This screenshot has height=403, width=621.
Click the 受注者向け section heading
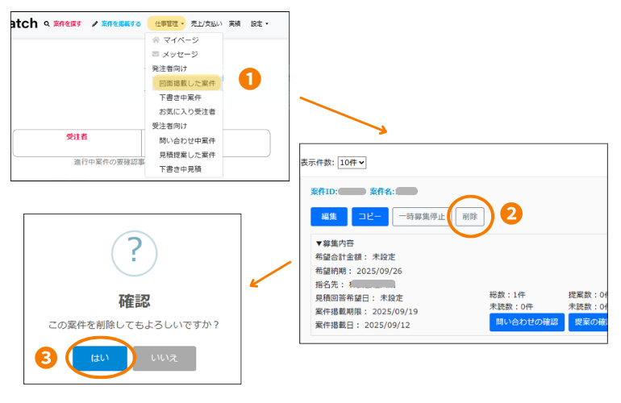tap(169, 126)
